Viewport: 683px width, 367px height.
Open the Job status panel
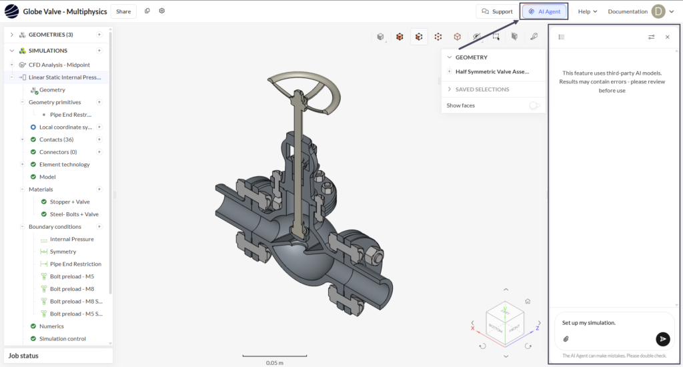(59, 356)
